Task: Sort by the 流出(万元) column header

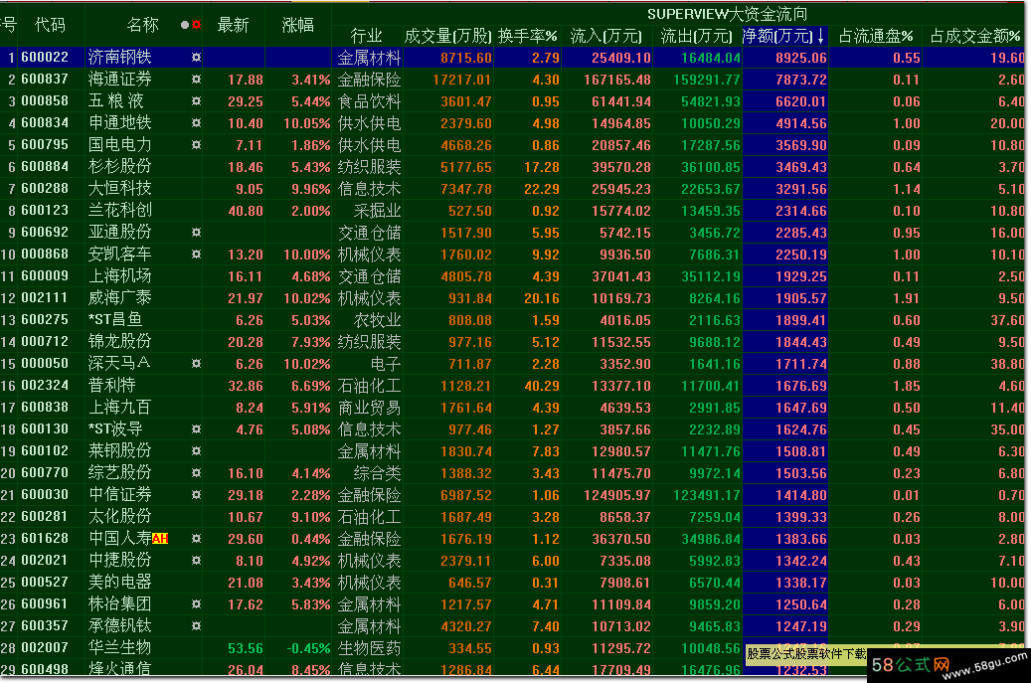Action: (696, 36)
